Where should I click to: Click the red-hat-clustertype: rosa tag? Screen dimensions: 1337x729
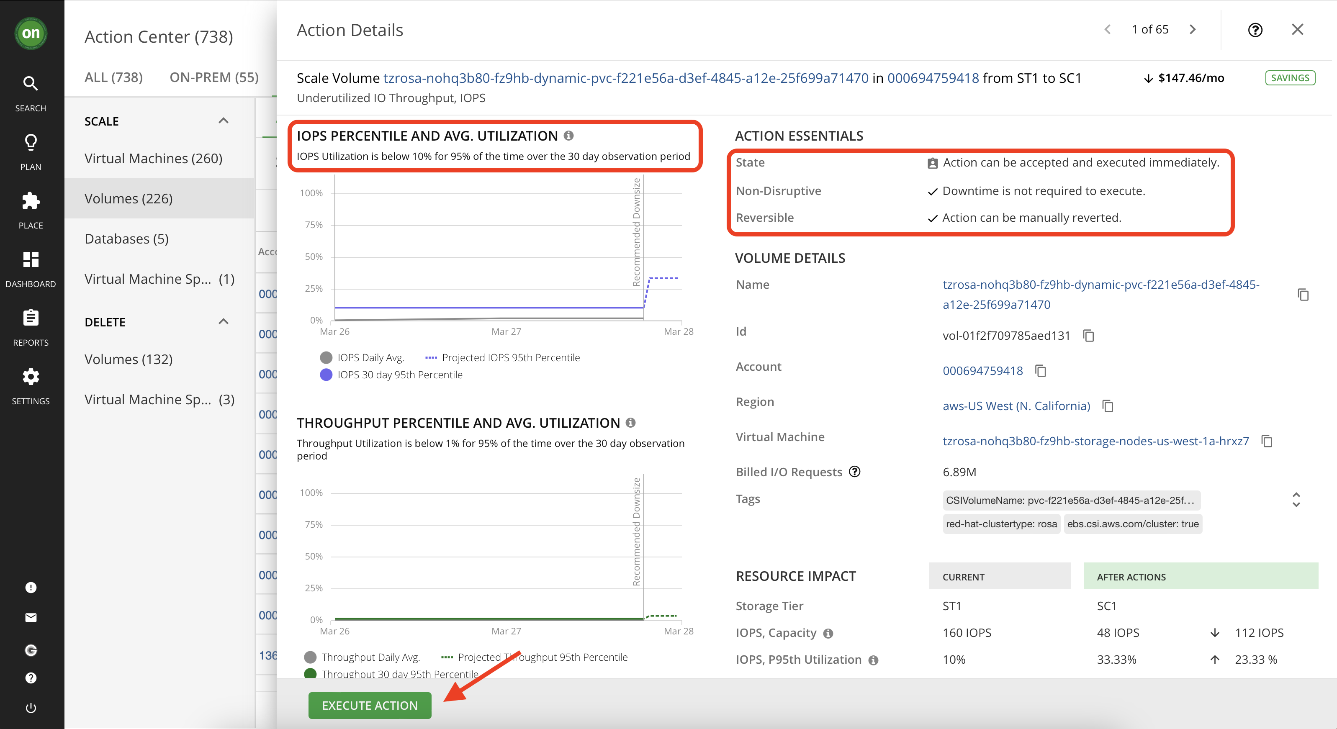click(1001, 524)
